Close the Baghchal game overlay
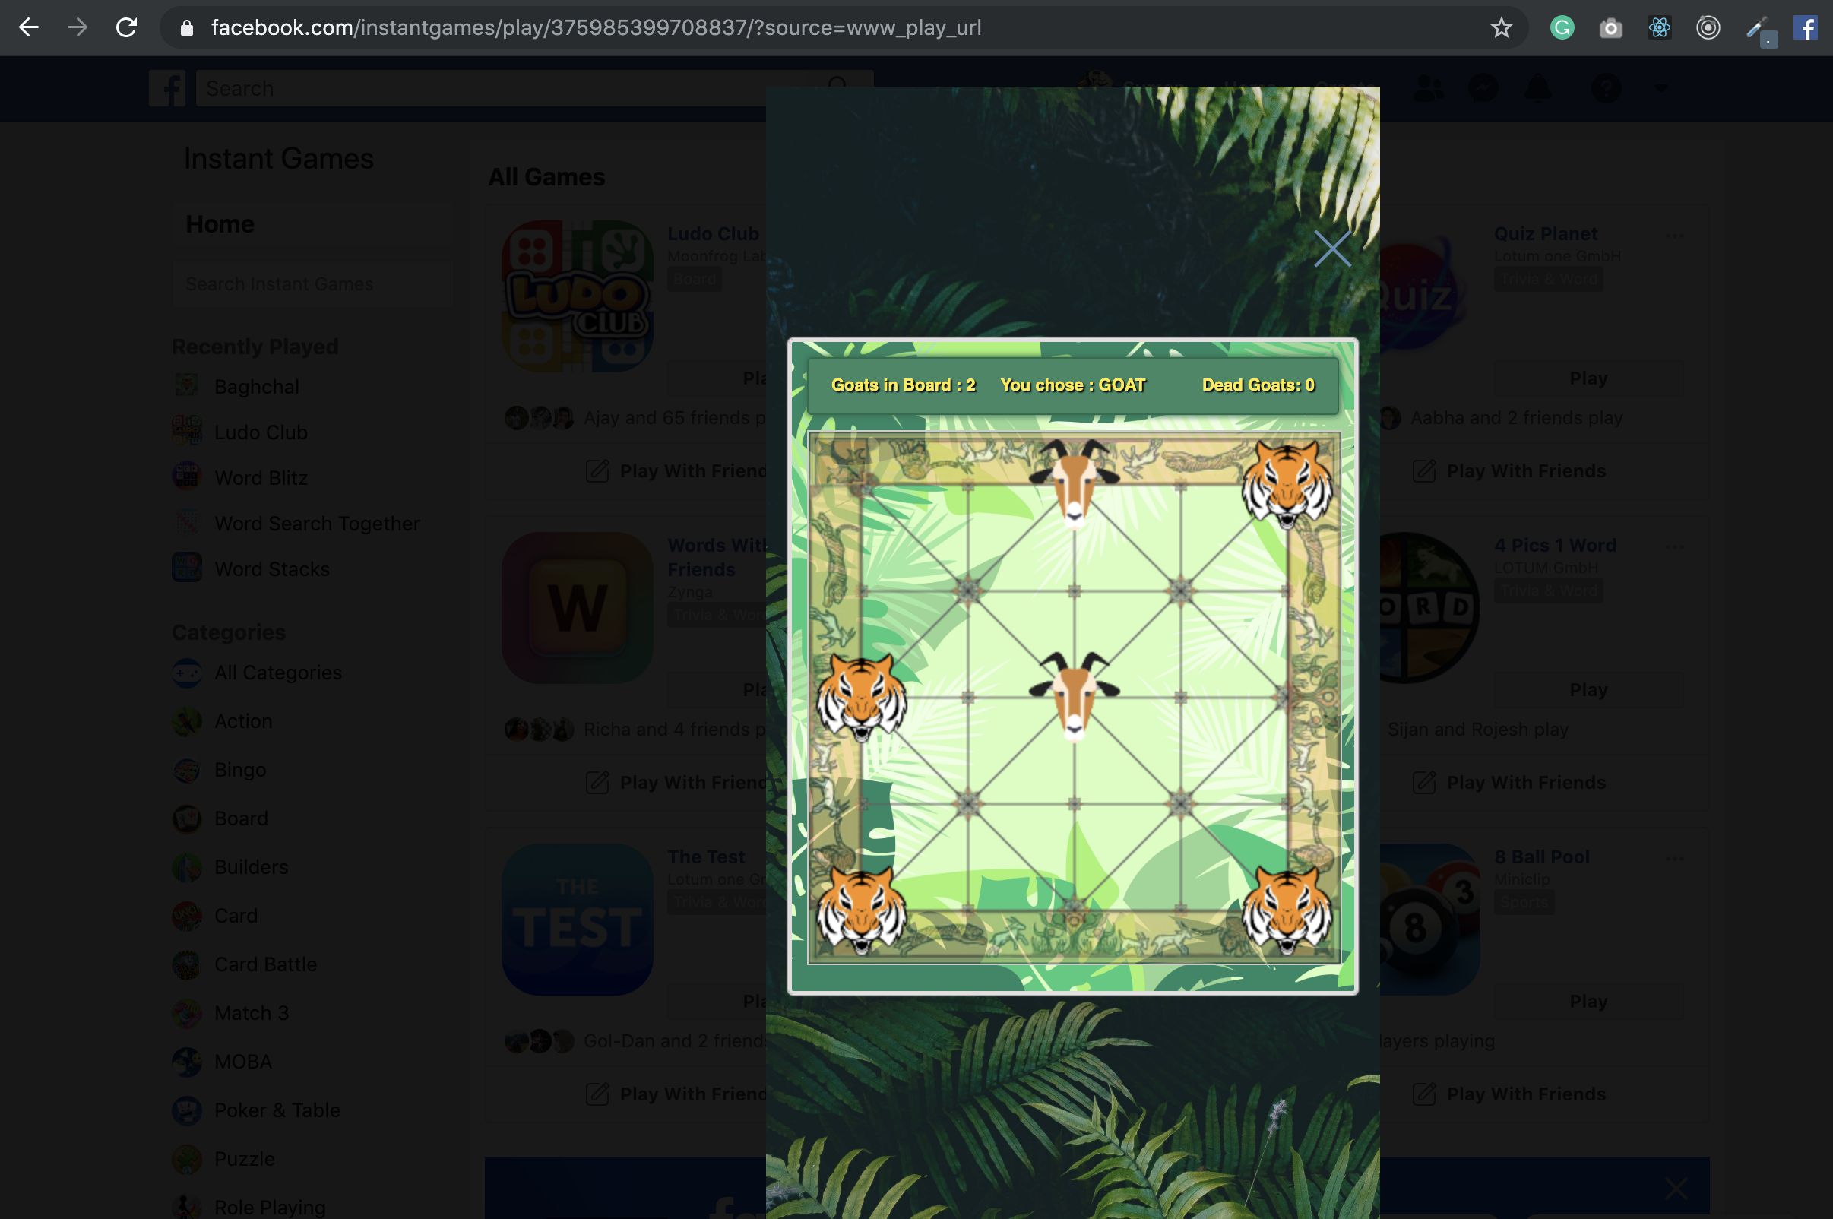The image size is (1833, 1219). tap(1331, 249)
